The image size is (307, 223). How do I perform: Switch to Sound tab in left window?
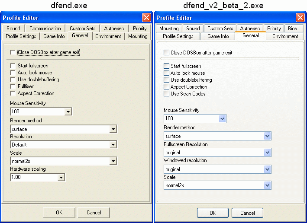coord(13,29)
